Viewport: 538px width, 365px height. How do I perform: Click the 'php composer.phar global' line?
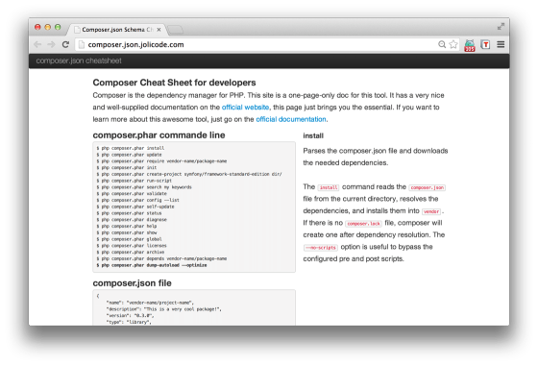pyautogui.click(x=129, y=239)
